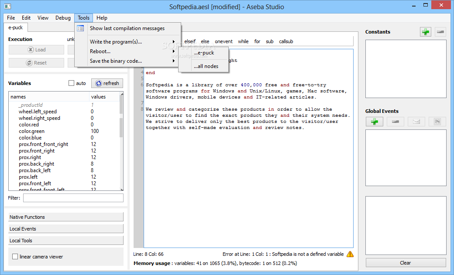Image resolution: width=454 pixels, height=275 pixels.
Task: Add a new constant with green plus
Action: (425, 32)
